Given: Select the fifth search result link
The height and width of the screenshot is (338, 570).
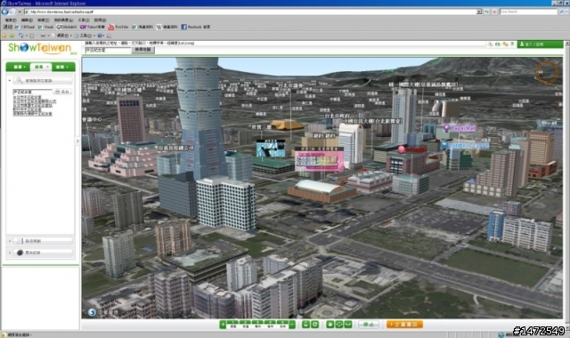Looking at the screenshot, I should coord(32,113).
